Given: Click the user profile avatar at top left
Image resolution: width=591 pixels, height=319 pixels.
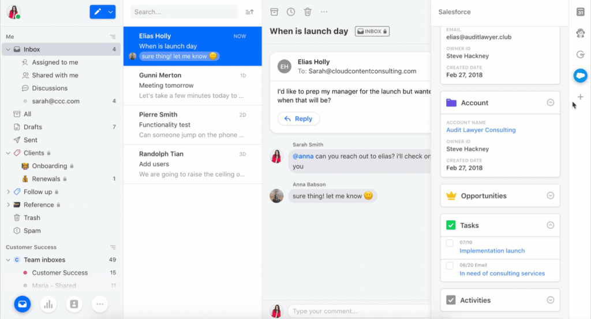Looking at the screenshot, I should point(14,12).
